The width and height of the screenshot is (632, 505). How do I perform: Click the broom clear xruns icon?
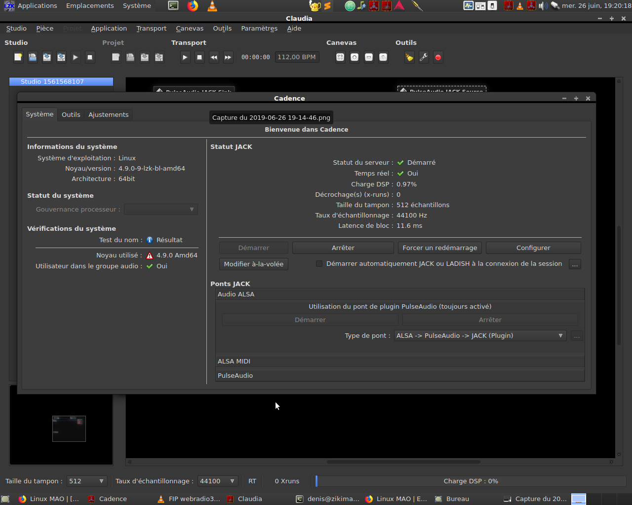tap(409, 57)
